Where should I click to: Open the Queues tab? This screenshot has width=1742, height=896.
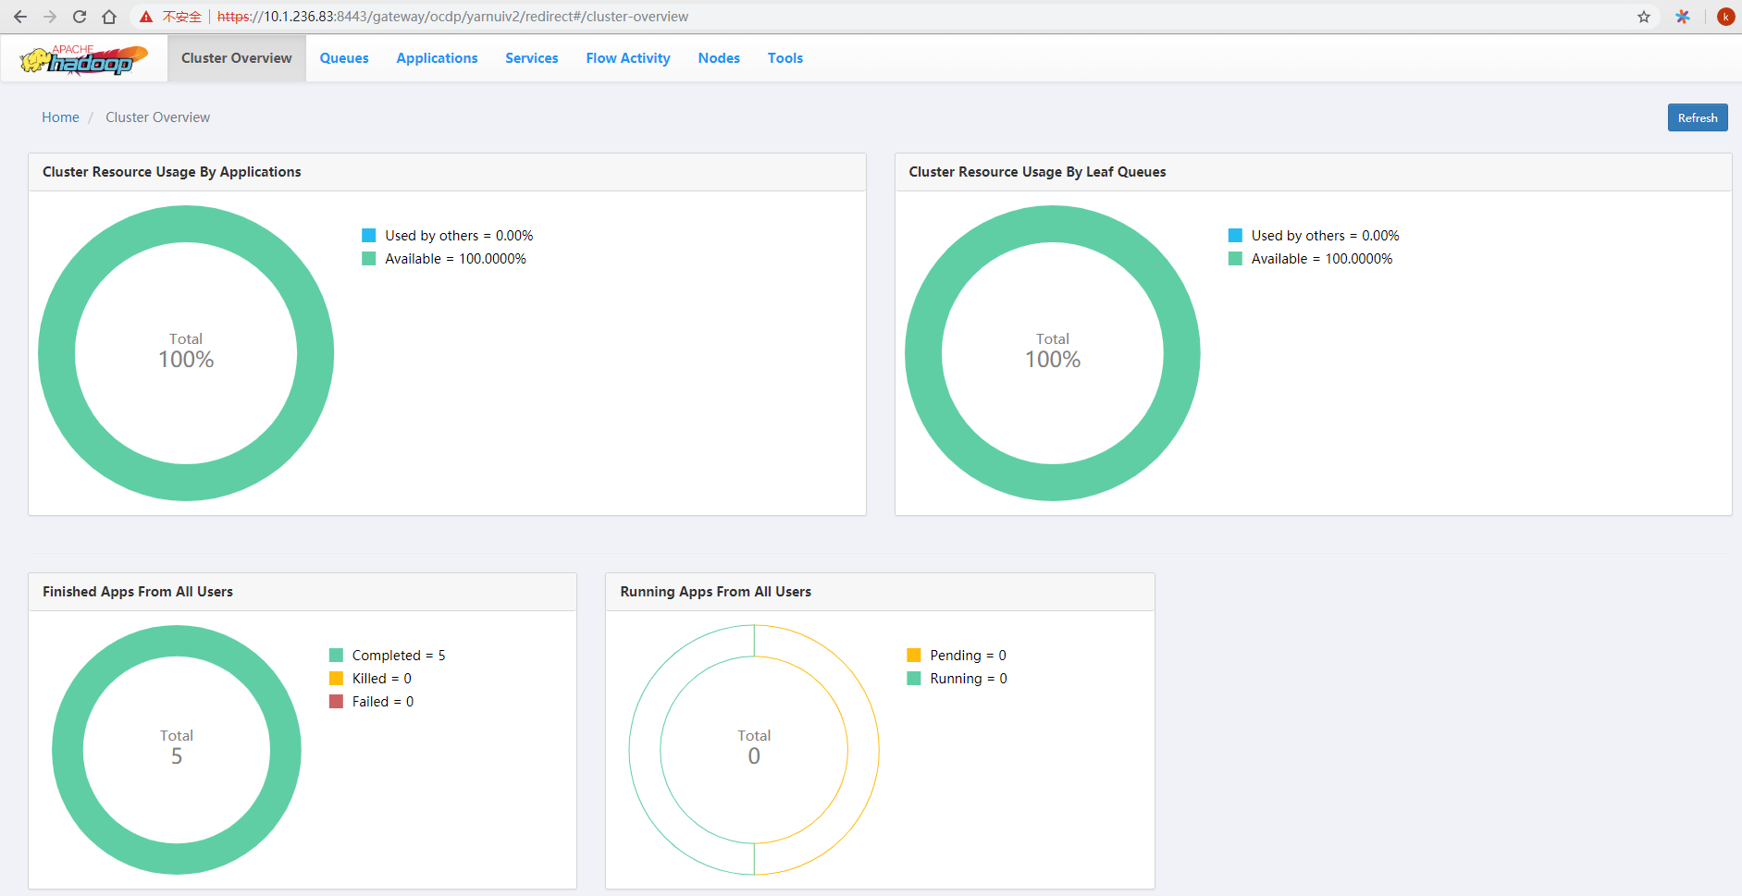(344, 58)
